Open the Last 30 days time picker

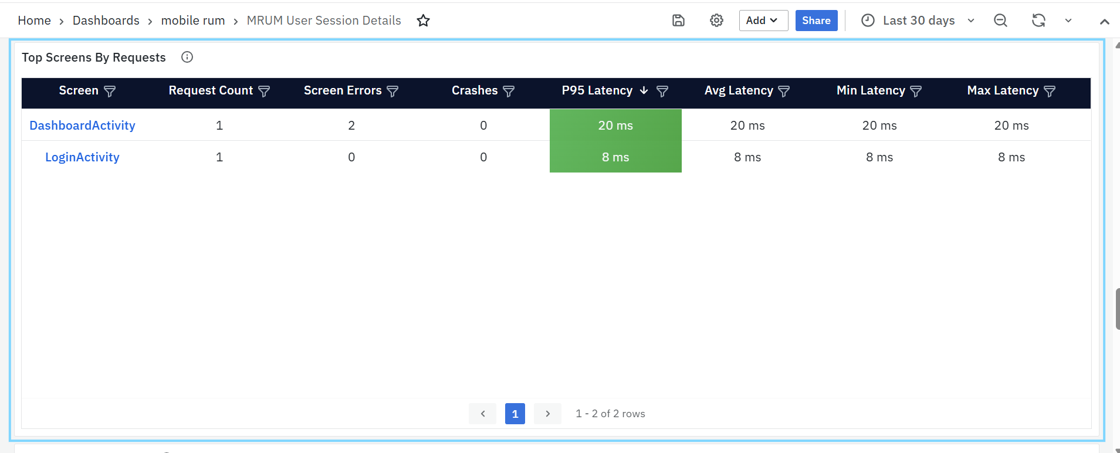tap(918, 21)
